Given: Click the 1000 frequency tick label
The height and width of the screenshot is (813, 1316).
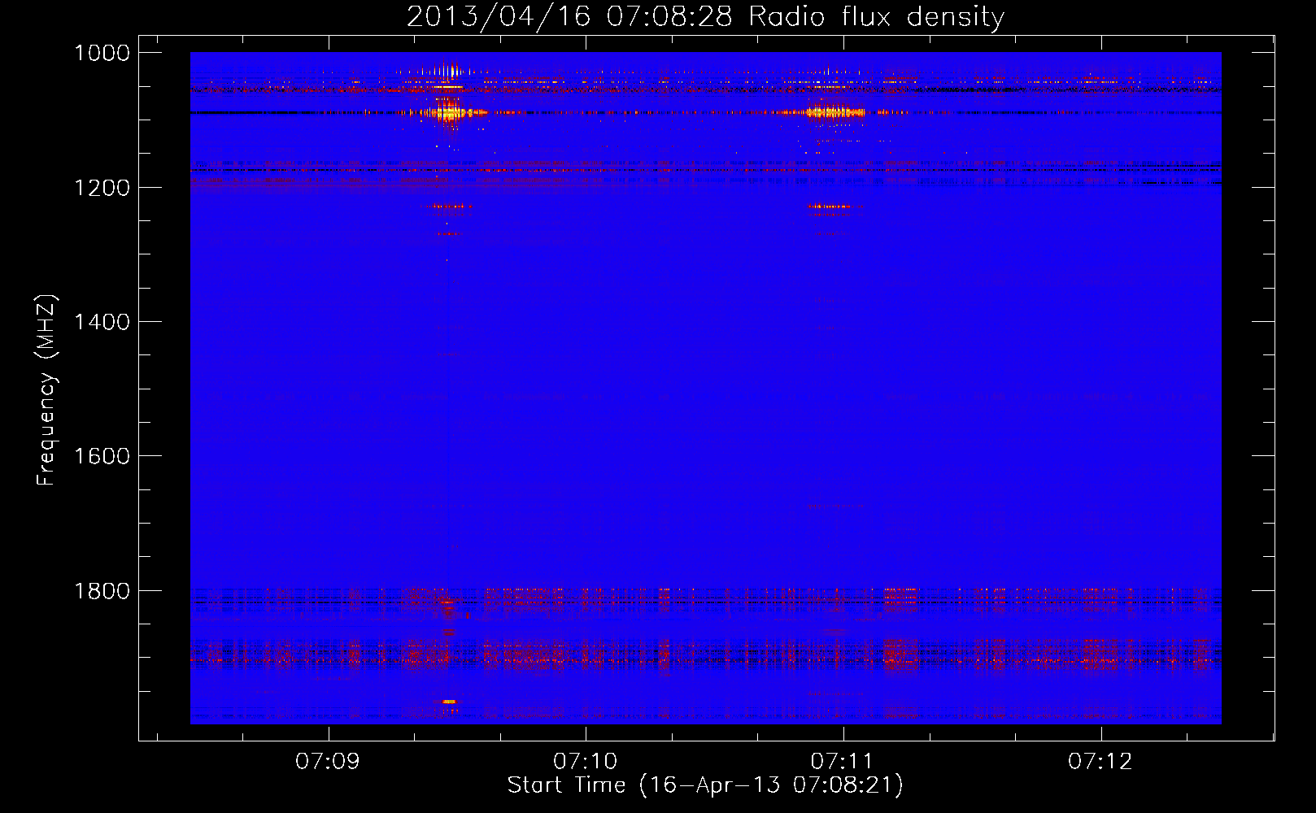Looking at the screenshot, I should pos(102,53).
